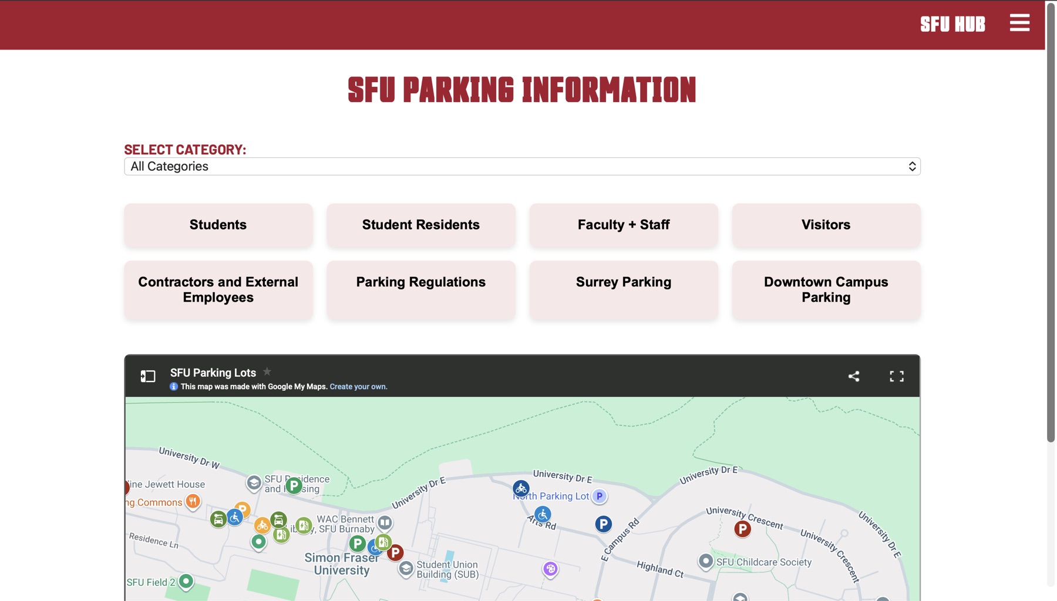Open the hamburger menu in the header
This screenshot has height=601, width=1057.
(1019, 23)
